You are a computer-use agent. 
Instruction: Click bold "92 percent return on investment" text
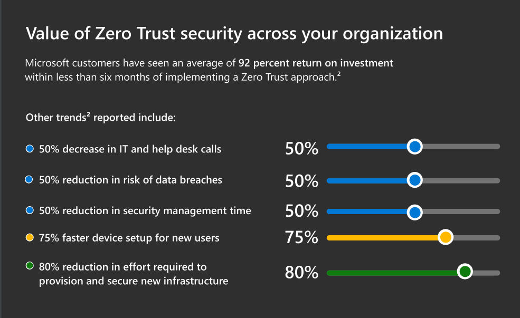316,63
